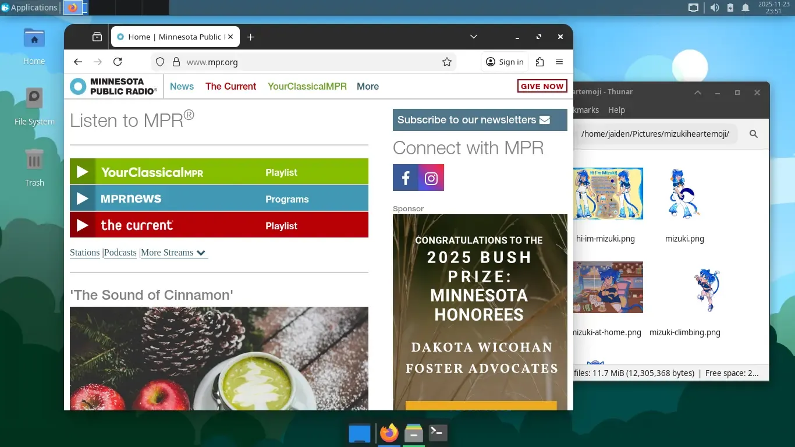Reload the page in Firefox
This screenshot has height=447, width=795.
click(118, 62)
